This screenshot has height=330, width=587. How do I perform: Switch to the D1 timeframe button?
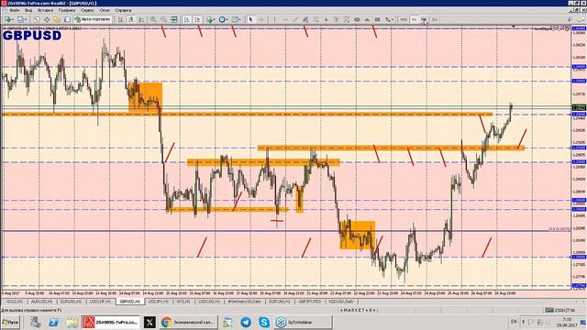tap(434, 19)
